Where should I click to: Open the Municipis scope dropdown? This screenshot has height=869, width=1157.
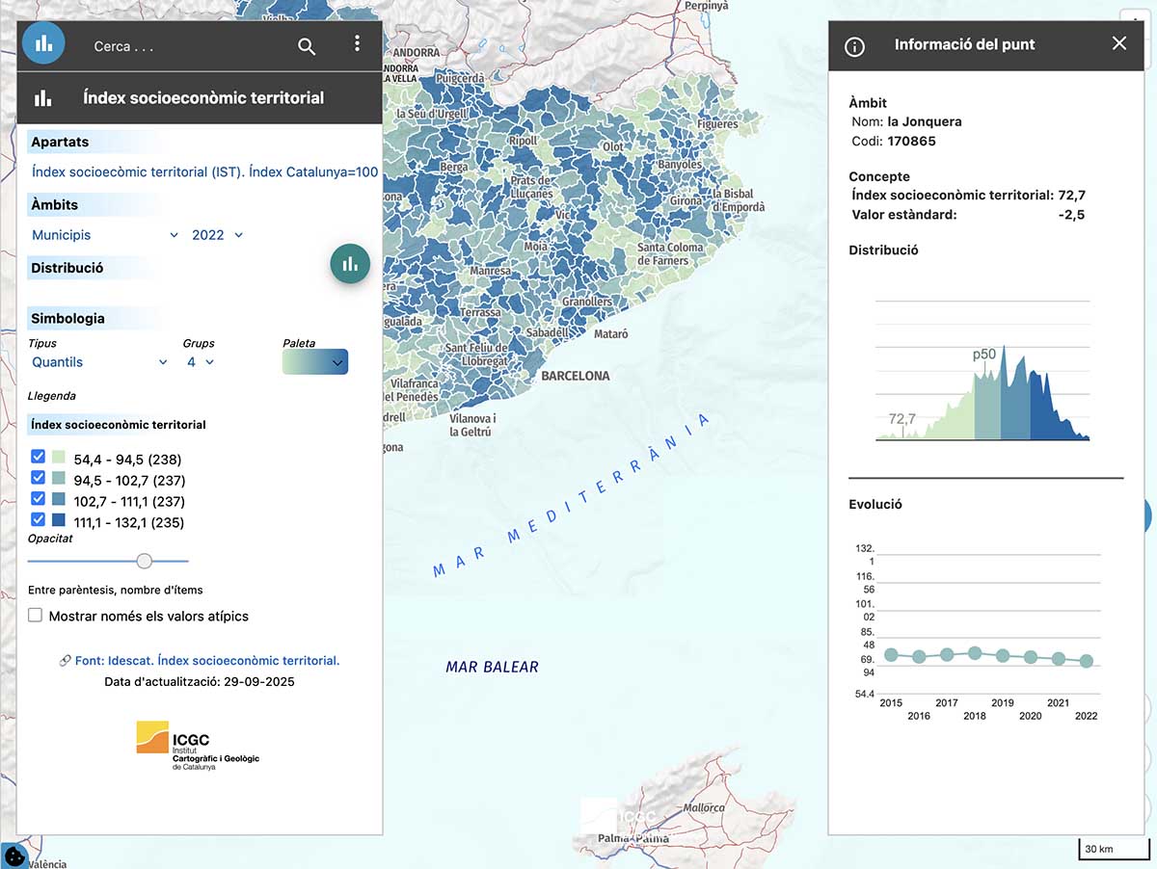coord(104,235)
